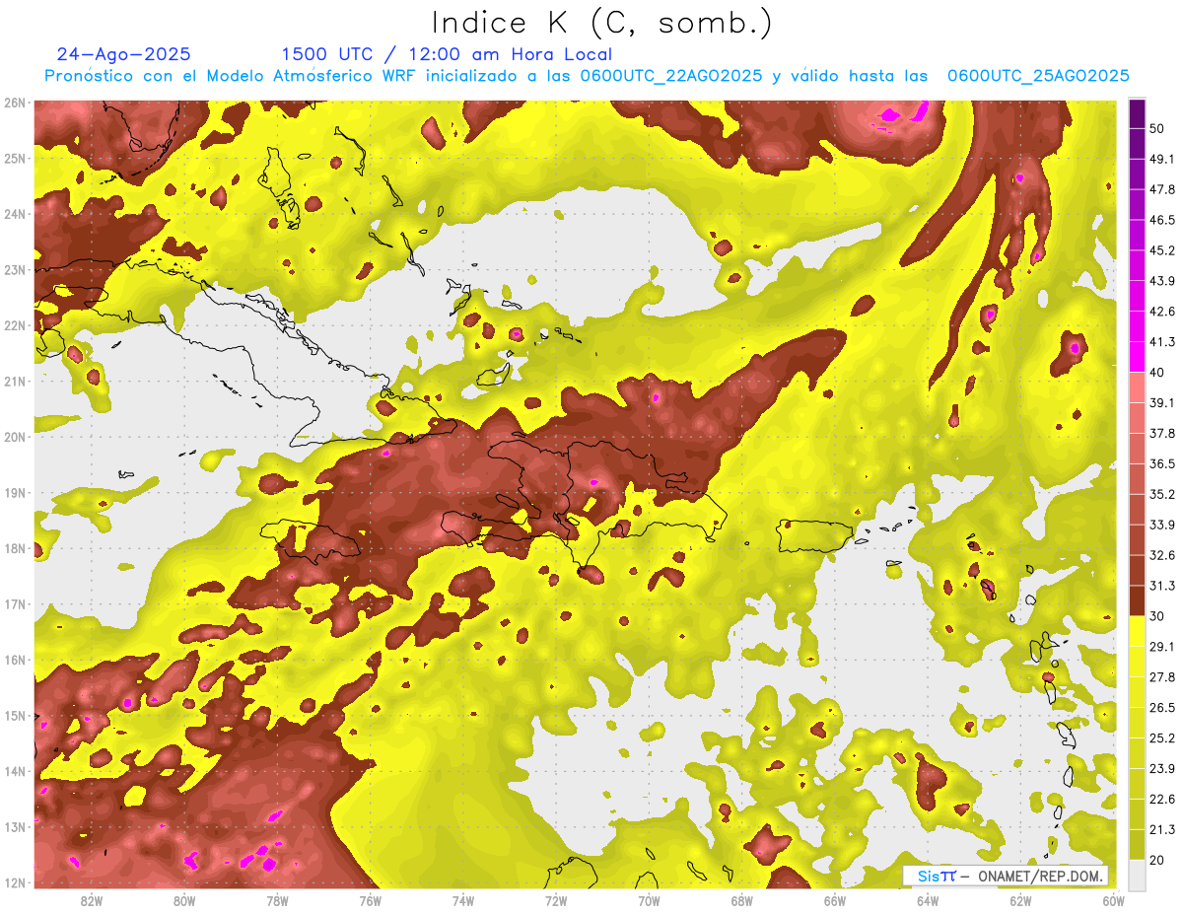1183x914 pixels.
Task: Click the colorbar value "36.5"
Action: click(1162, 463)
